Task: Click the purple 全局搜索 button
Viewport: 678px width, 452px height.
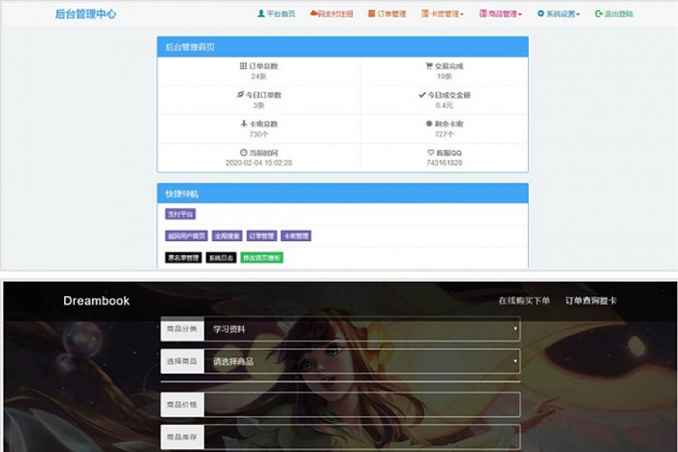Action: (x=227, y=236)
